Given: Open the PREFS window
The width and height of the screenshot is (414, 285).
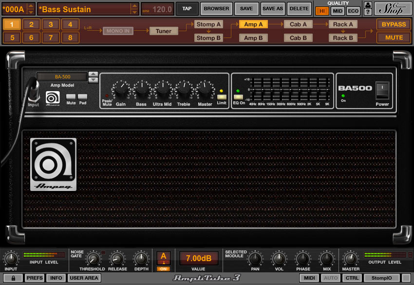Looking at the screenshot, I should 34,278.
